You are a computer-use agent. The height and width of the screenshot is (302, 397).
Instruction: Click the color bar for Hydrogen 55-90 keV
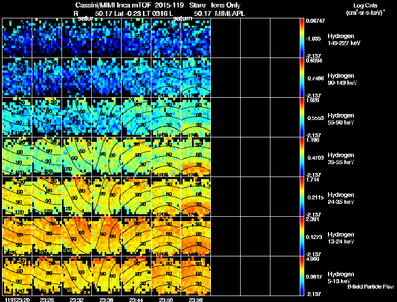pos(302,118)
